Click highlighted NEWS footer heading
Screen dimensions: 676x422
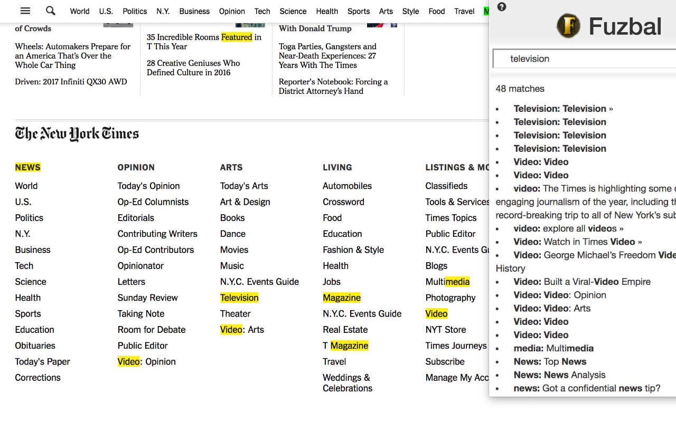tap(27, 167)
